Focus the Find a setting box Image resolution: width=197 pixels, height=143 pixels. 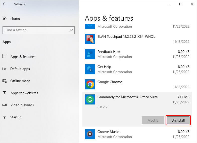[x=39, y=30]
